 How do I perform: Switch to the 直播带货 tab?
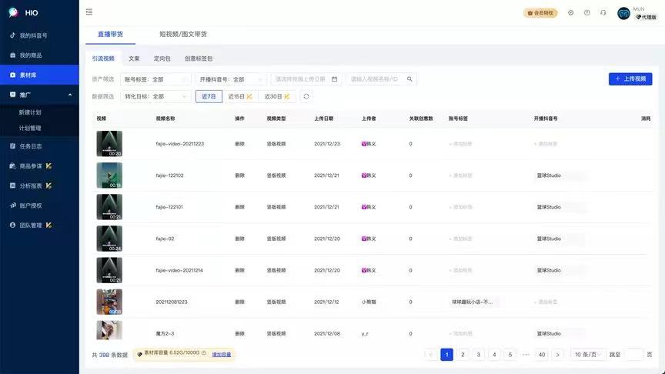pyautogui.click(x=110, y=35)
